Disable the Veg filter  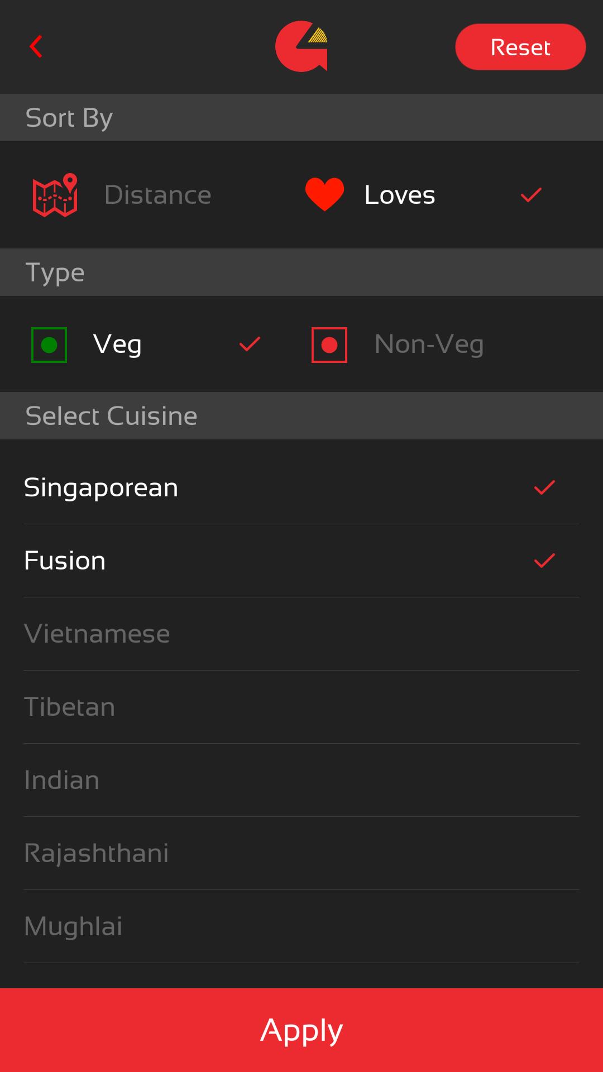pos(117,344)
